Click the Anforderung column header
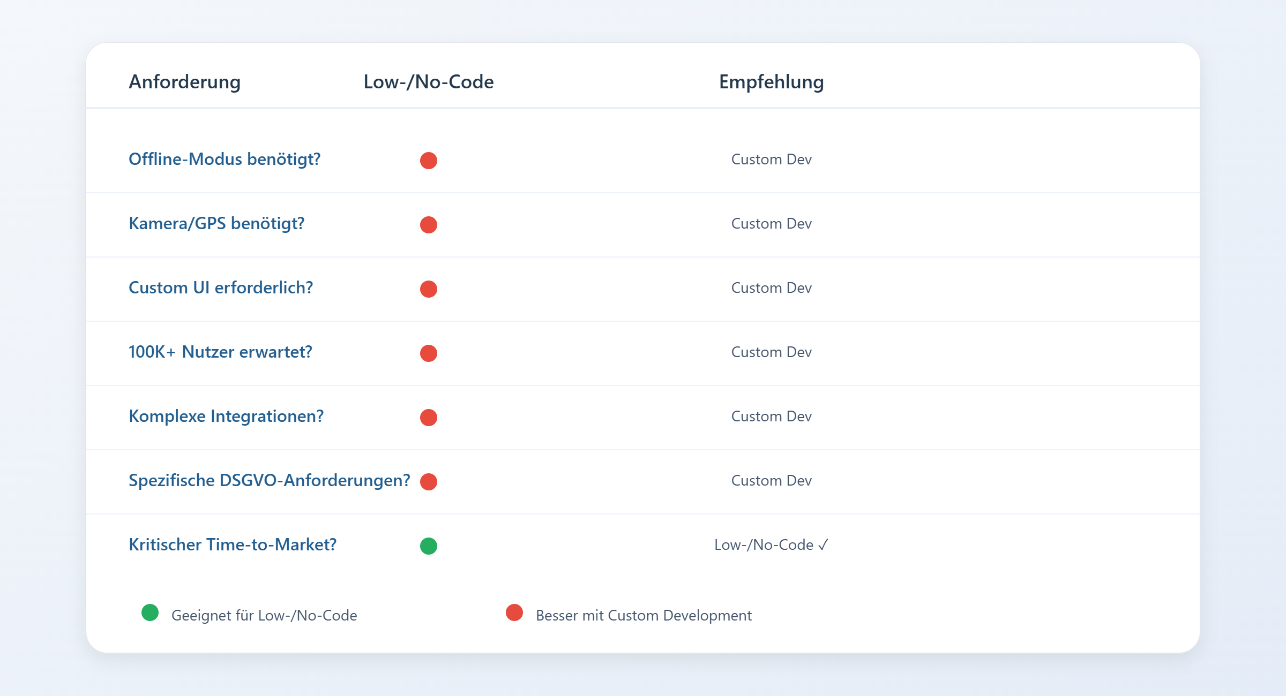Image resolution: width=1286 pixels, height=696 pixels. click(184, 81)
